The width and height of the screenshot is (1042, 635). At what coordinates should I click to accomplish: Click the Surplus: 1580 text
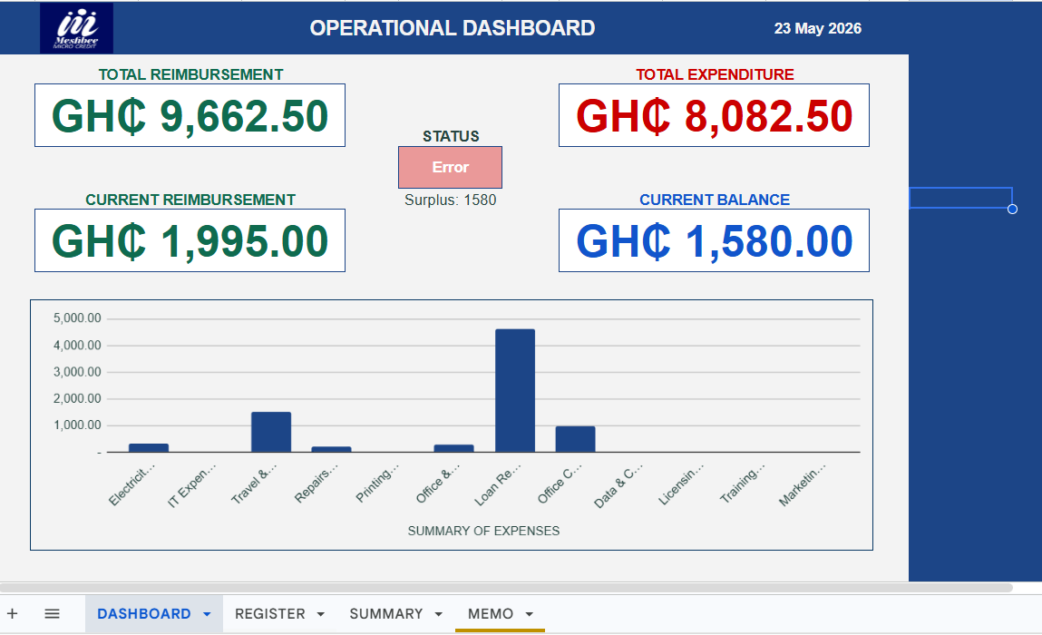pos(450,200)
